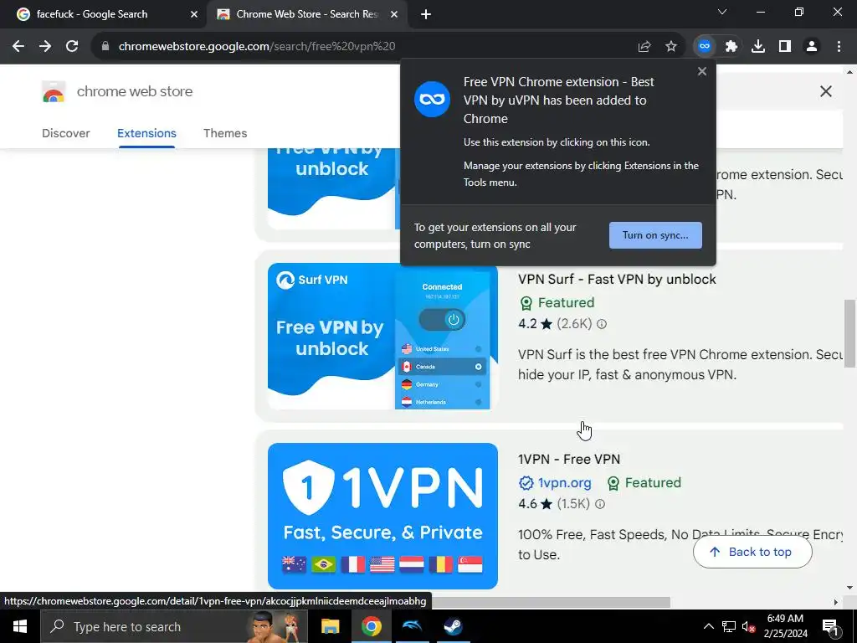857x643 pixels.
Task: Close the Chrome Web Store tab
Action: coord(394,15)
